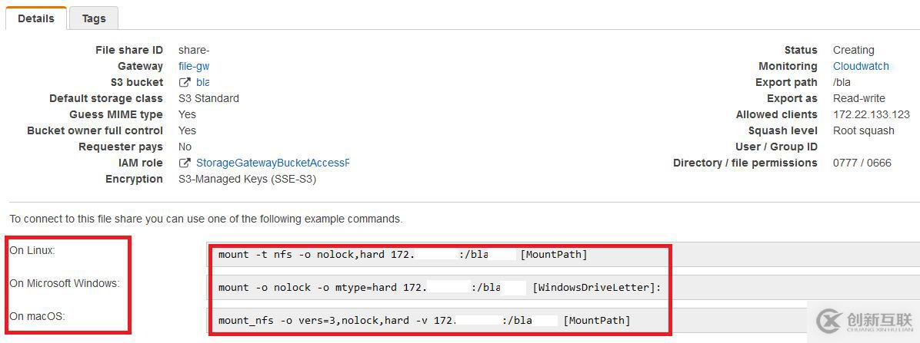Click the macOS mount_nfs command box
920x343 pixels.
439,320
